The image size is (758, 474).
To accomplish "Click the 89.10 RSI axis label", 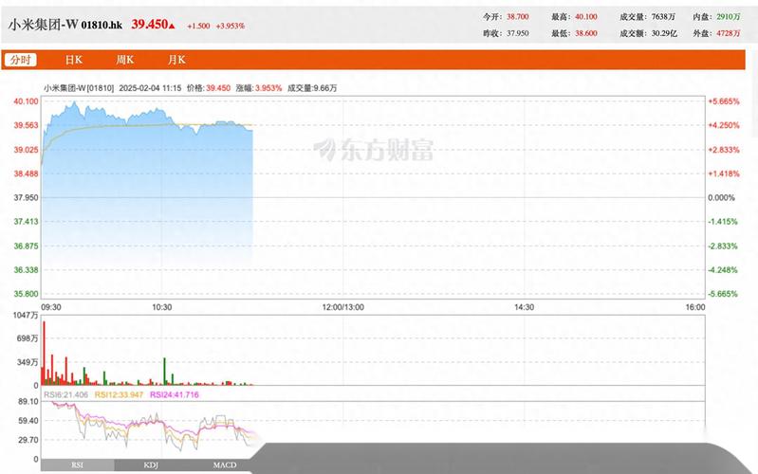I will [x=29, y=402].
